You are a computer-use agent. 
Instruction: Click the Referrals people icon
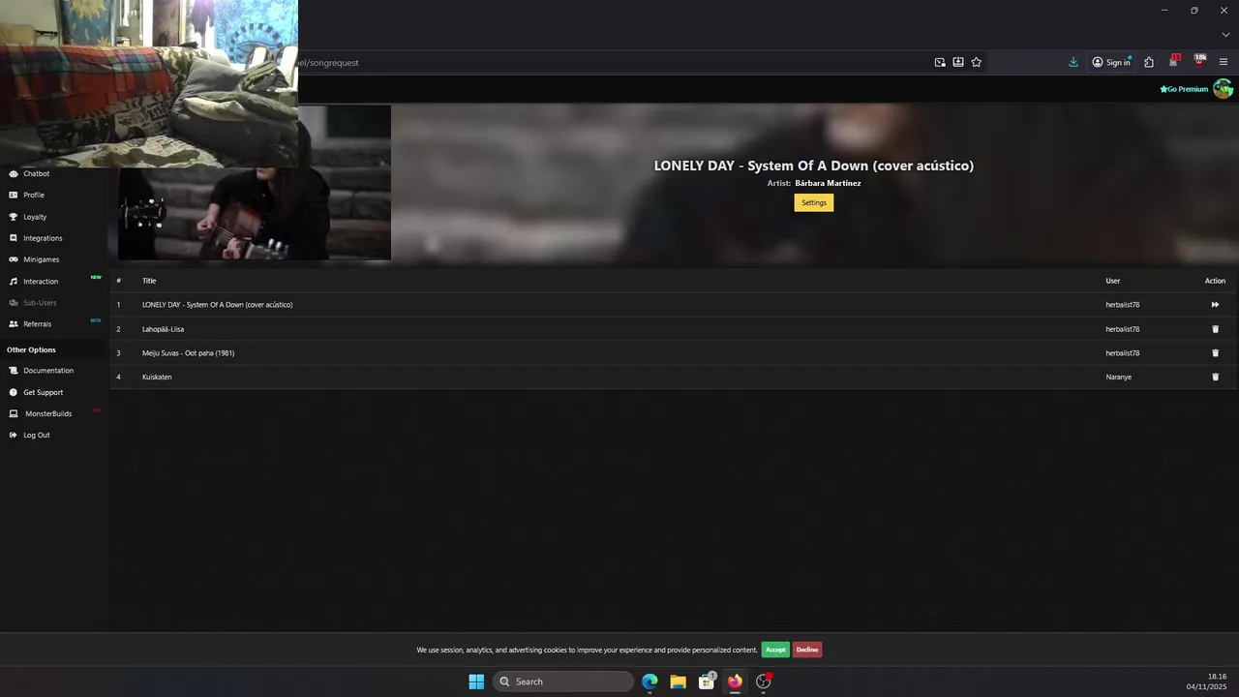click(x=14, y=324)
